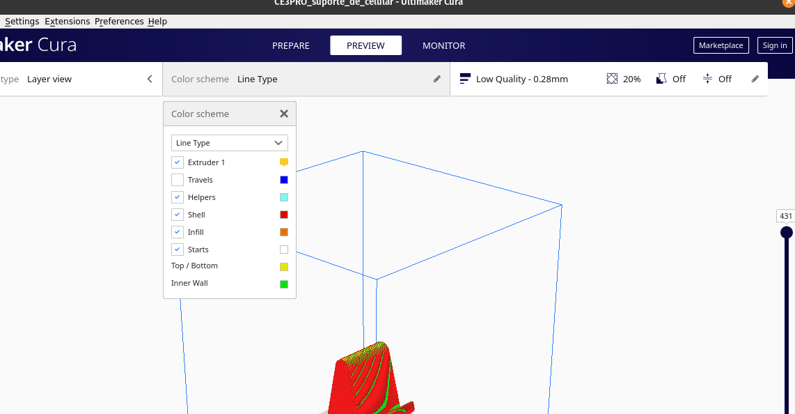Click the yellow Top / Bottom swatch
Viewport: 795px width, 414px height.
coord(284,267)
